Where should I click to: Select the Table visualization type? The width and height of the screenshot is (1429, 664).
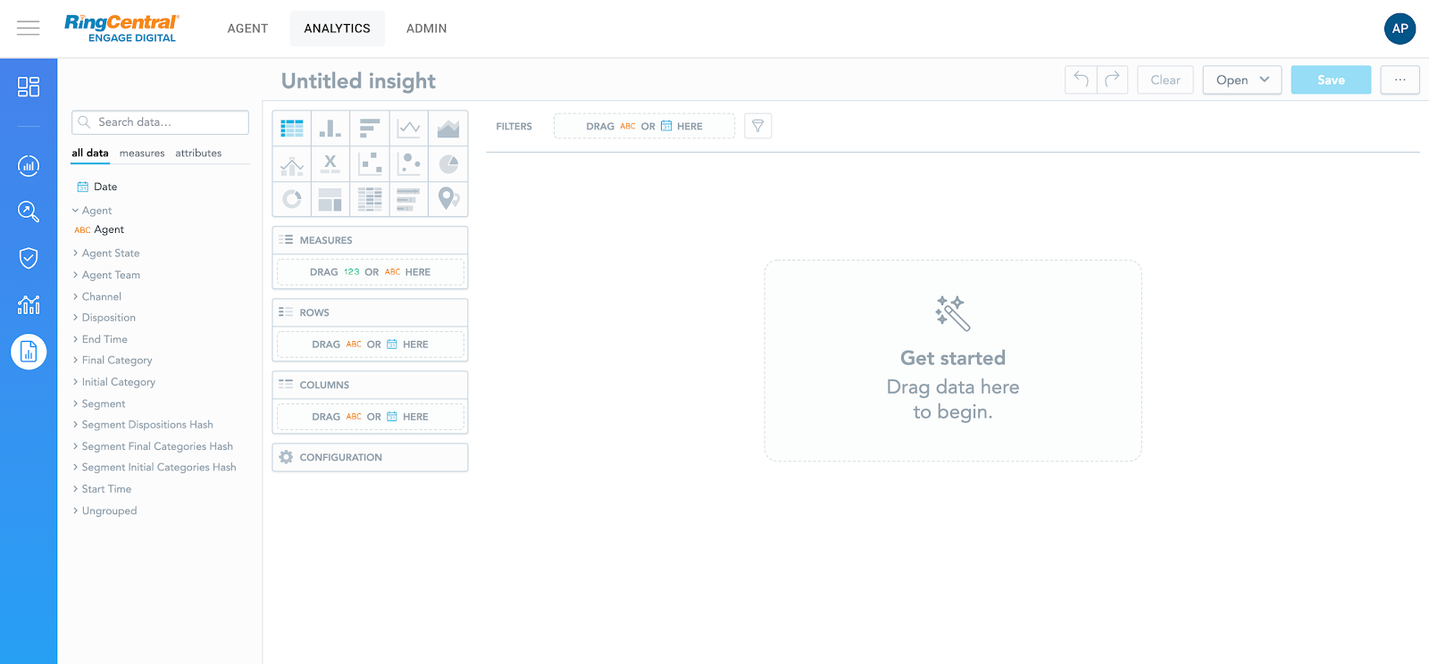point(292,129)
